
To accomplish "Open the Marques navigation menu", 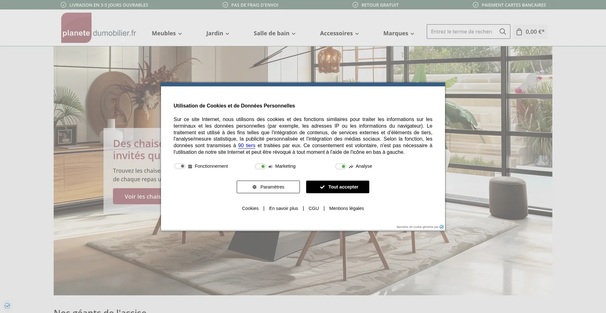I will (399, 33).
